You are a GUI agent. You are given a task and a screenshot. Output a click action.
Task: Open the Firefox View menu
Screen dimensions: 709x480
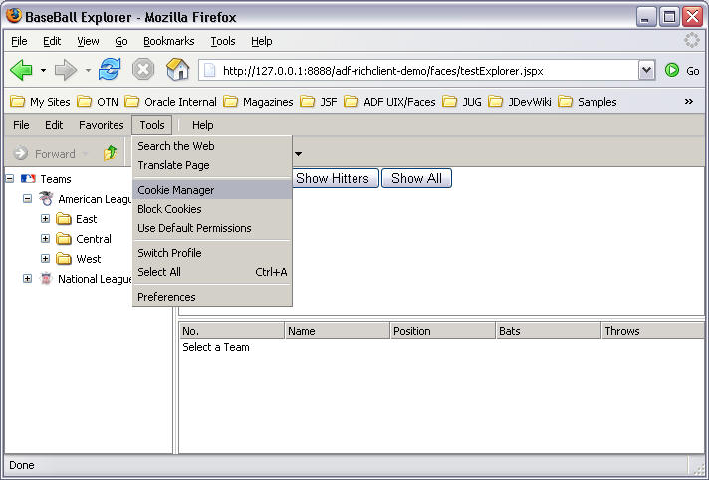88,41
